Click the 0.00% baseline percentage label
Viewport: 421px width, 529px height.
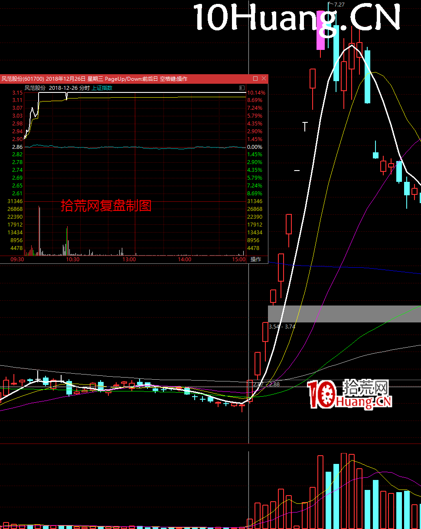click(x=255, y=147)
